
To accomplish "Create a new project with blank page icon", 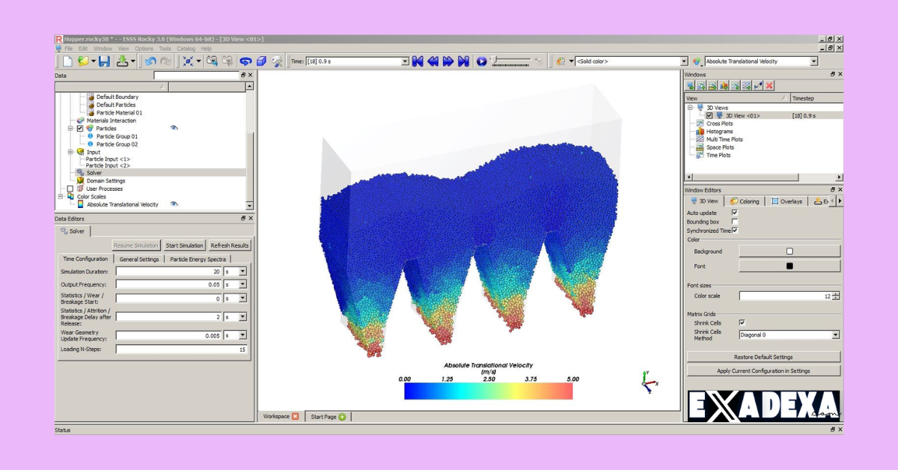I will 67,61.
